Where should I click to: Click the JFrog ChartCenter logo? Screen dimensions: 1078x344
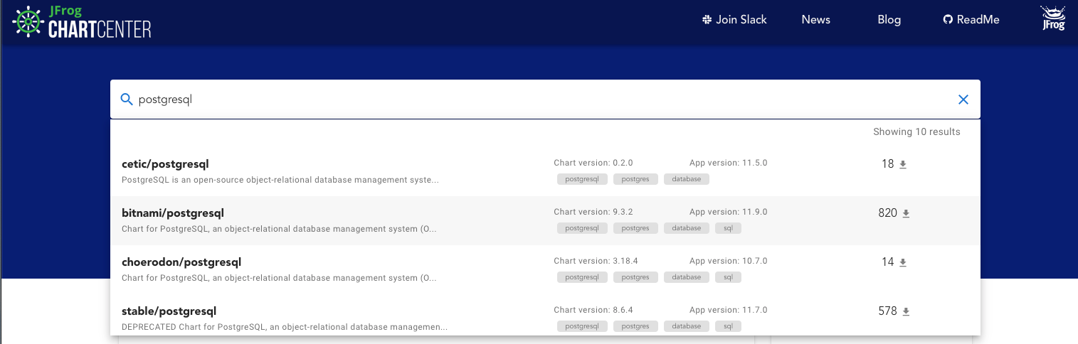click(x=82, y=22)
